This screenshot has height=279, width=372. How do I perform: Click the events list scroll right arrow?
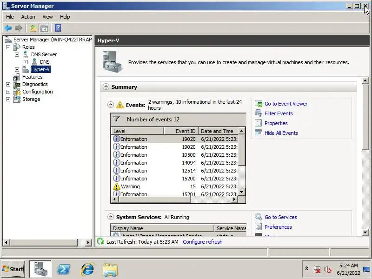[234, 199]
